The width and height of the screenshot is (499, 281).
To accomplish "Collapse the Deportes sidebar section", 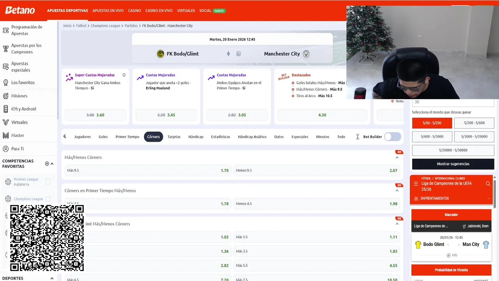I will [52, 278].
